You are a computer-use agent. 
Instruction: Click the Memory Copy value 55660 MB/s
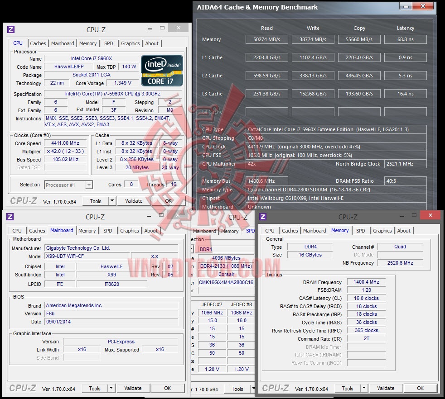[359, 39]
